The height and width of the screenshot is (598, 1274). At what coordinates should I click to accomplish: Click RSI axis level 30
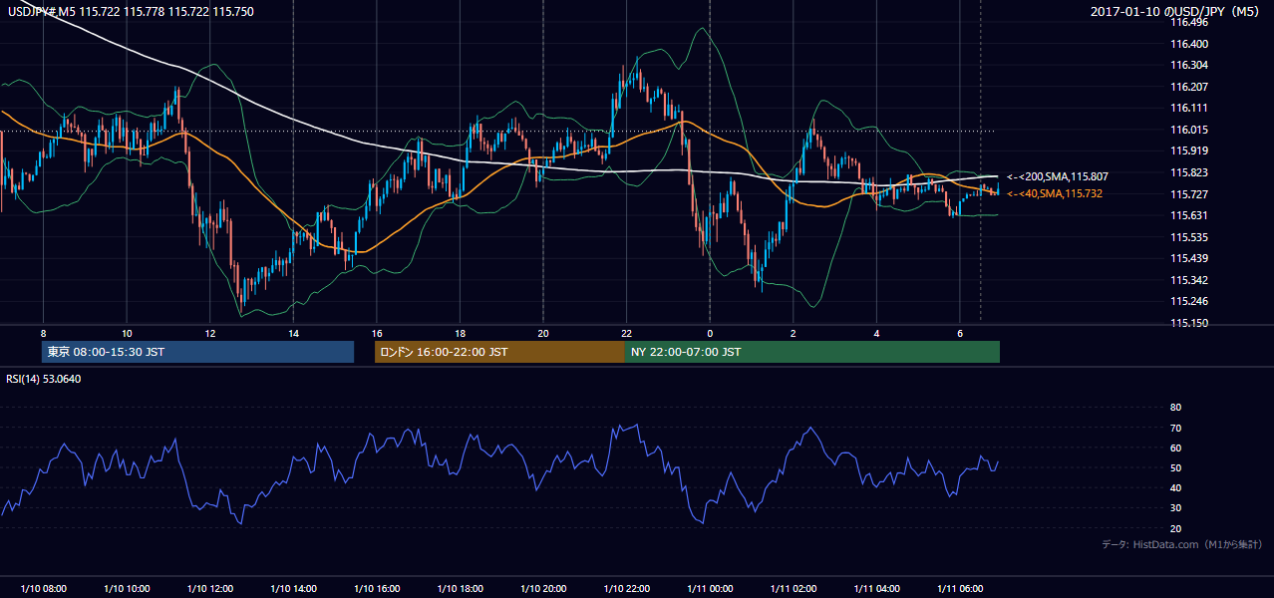coord(1175,508)
